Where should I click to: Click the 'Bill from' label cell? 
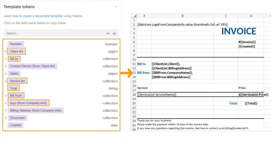pos(144,73)
